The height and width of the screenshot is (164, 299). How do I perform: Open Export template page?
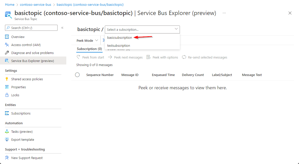pyautogui.click(x=23, y=139)
